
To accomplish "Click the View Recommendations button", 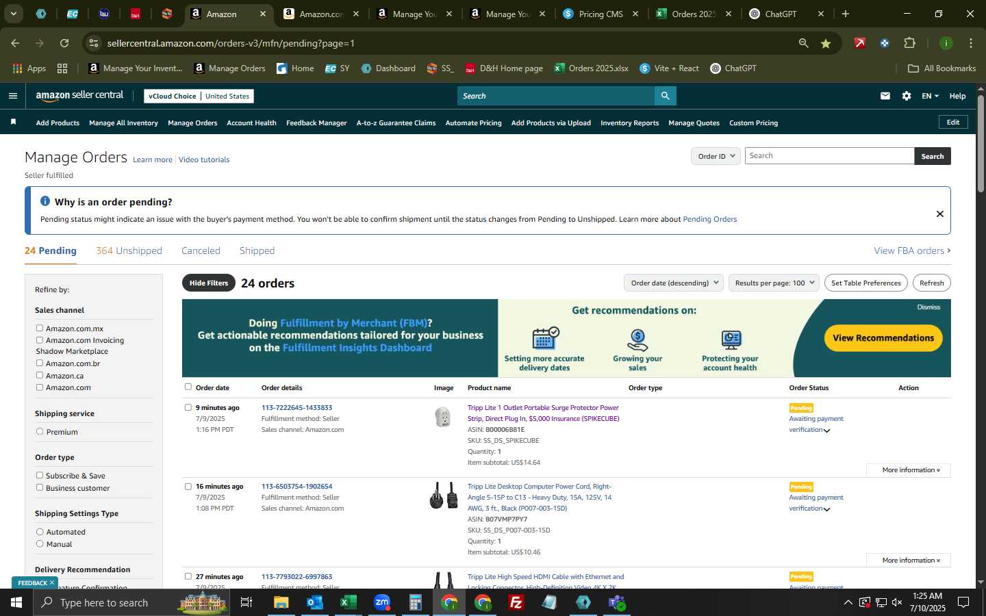I will pyautogui.click(x=883, y=338).
